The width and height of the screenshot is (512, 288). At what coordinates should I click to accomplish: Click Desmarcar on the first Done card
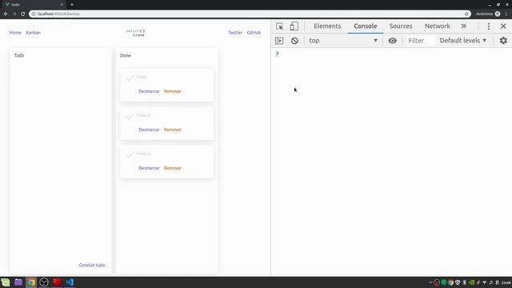point(149,91)
